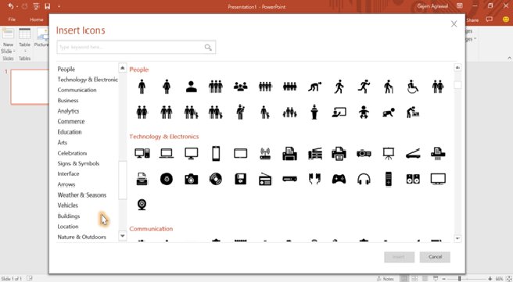The width and height of the screenshot is (513, 282).
Task: Select the stereo speakers icon
Action: pyautogui.click(x=413, y=179)
